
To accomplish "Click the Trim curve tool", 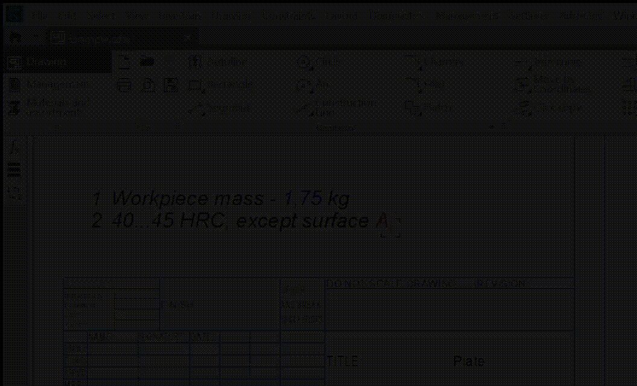I will (x=549, y=62).
